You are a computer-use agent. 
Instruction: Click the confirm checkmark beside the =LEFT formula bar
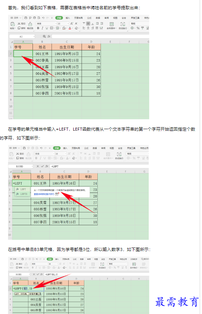point(42,166)
